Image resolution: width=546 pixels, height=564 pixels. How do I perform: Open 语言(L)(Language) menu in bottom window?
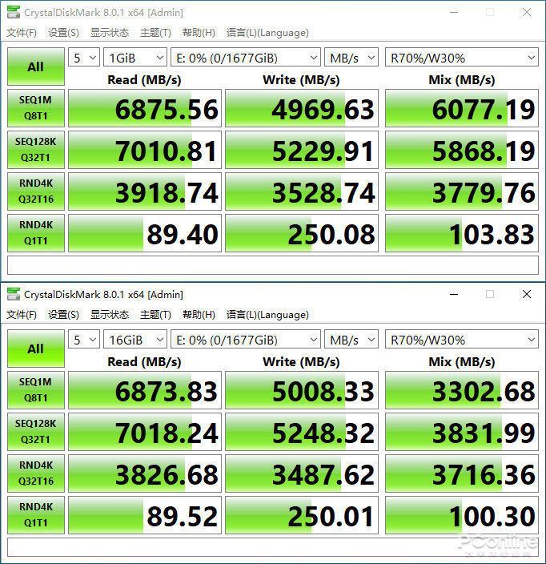267,315
